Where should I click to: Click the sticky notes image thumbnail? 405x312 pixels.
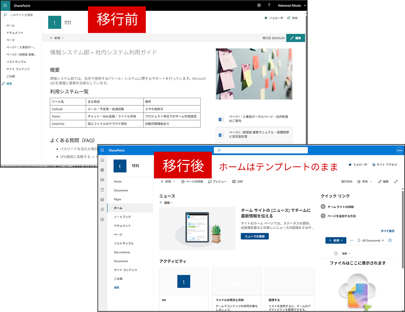[254, 74]
